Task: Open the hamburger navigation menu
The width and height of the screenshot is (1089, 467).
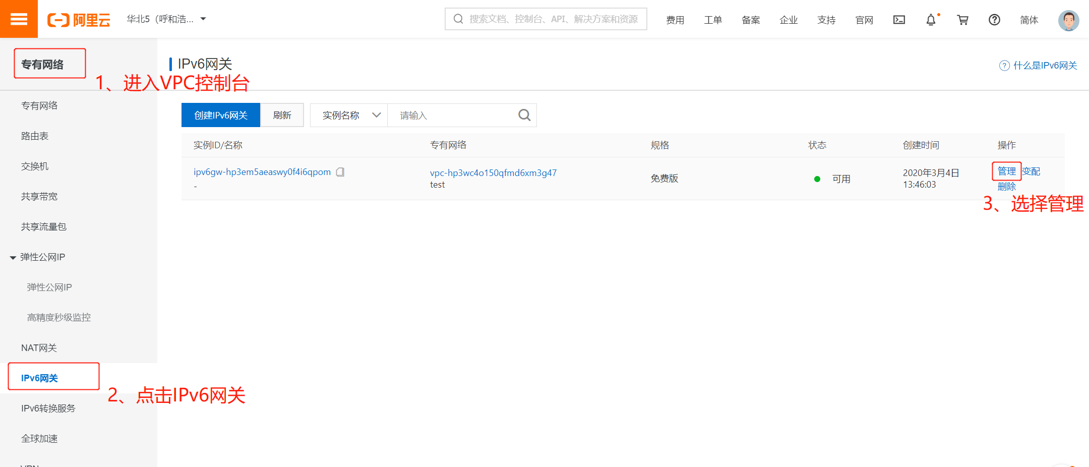Action: pyautogui.click(x=19, y=19)
